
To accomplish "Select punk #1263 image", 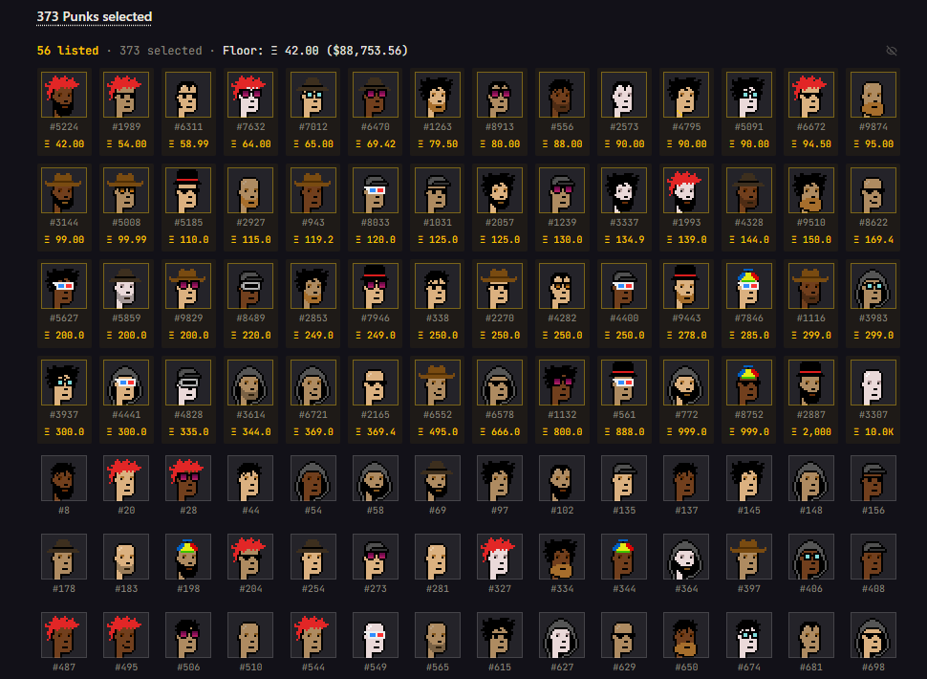I will tap(438, 95).
